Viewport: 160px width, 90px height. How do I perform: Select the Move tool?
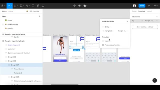9,6
